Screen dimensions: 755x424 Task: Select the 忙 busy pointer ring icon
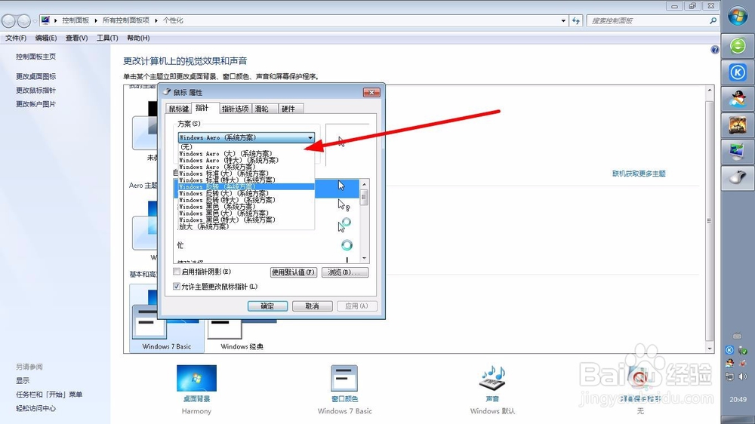[347, 245]
